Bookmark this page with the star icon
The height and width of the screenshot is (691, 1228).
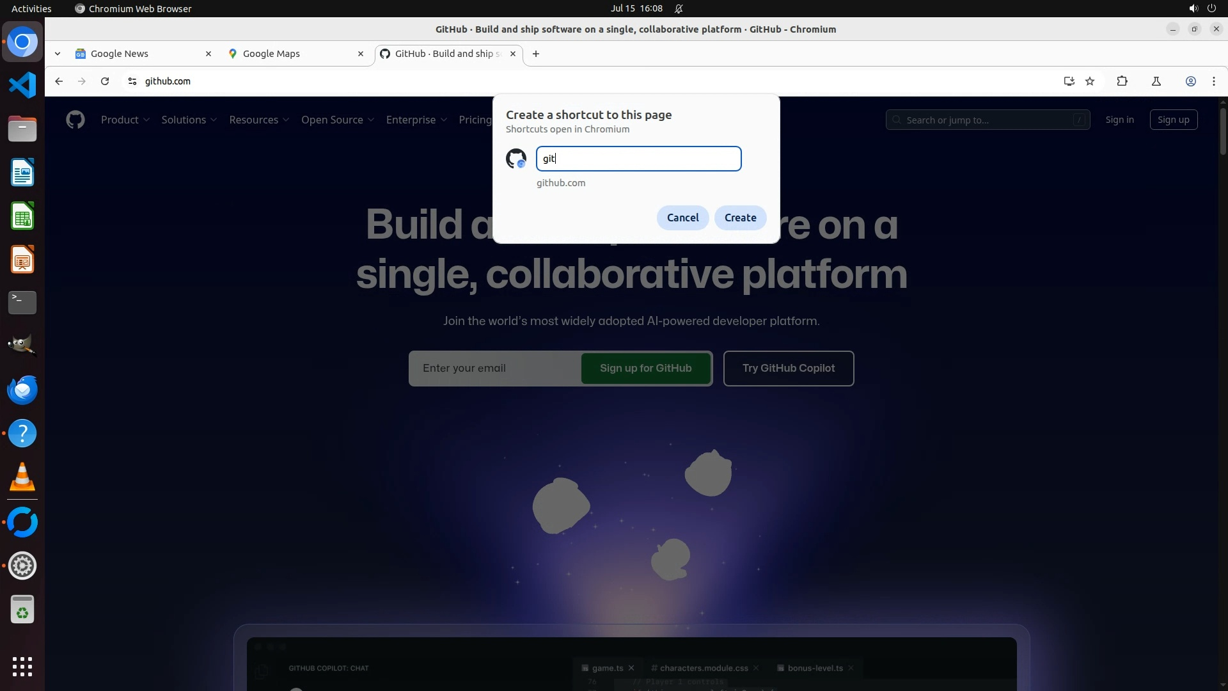click(1090, 81)
